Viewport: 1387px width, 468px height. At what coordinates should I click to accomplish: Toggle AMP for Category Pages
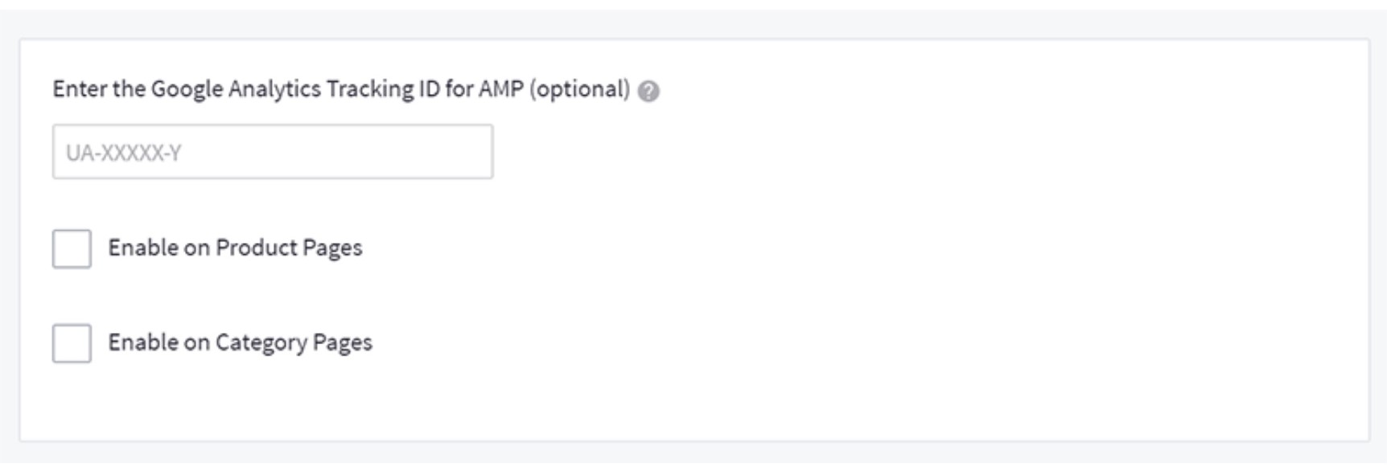[72, 343]
